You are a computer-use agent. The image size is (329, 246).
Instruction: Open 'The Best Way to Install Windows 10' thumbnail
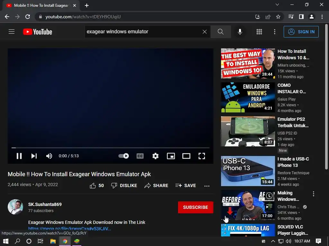(x=248, y=63)
